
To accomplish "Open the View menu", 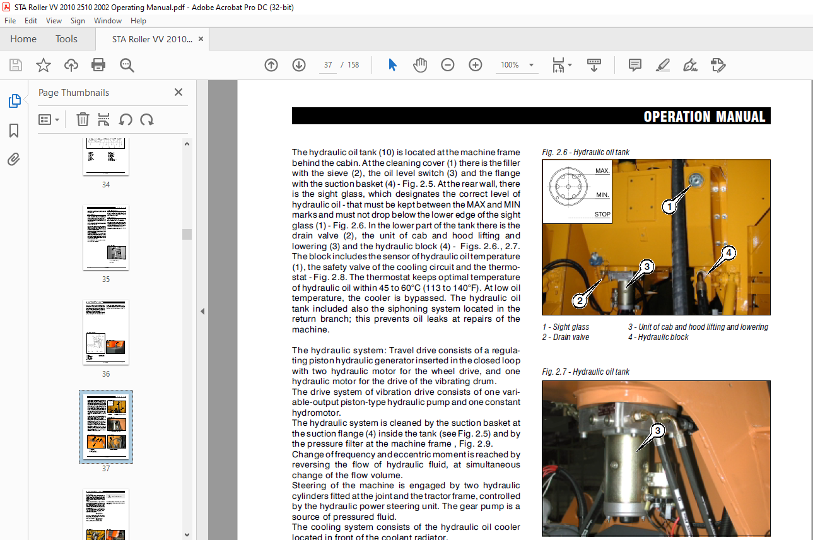I will coord(54,21).
